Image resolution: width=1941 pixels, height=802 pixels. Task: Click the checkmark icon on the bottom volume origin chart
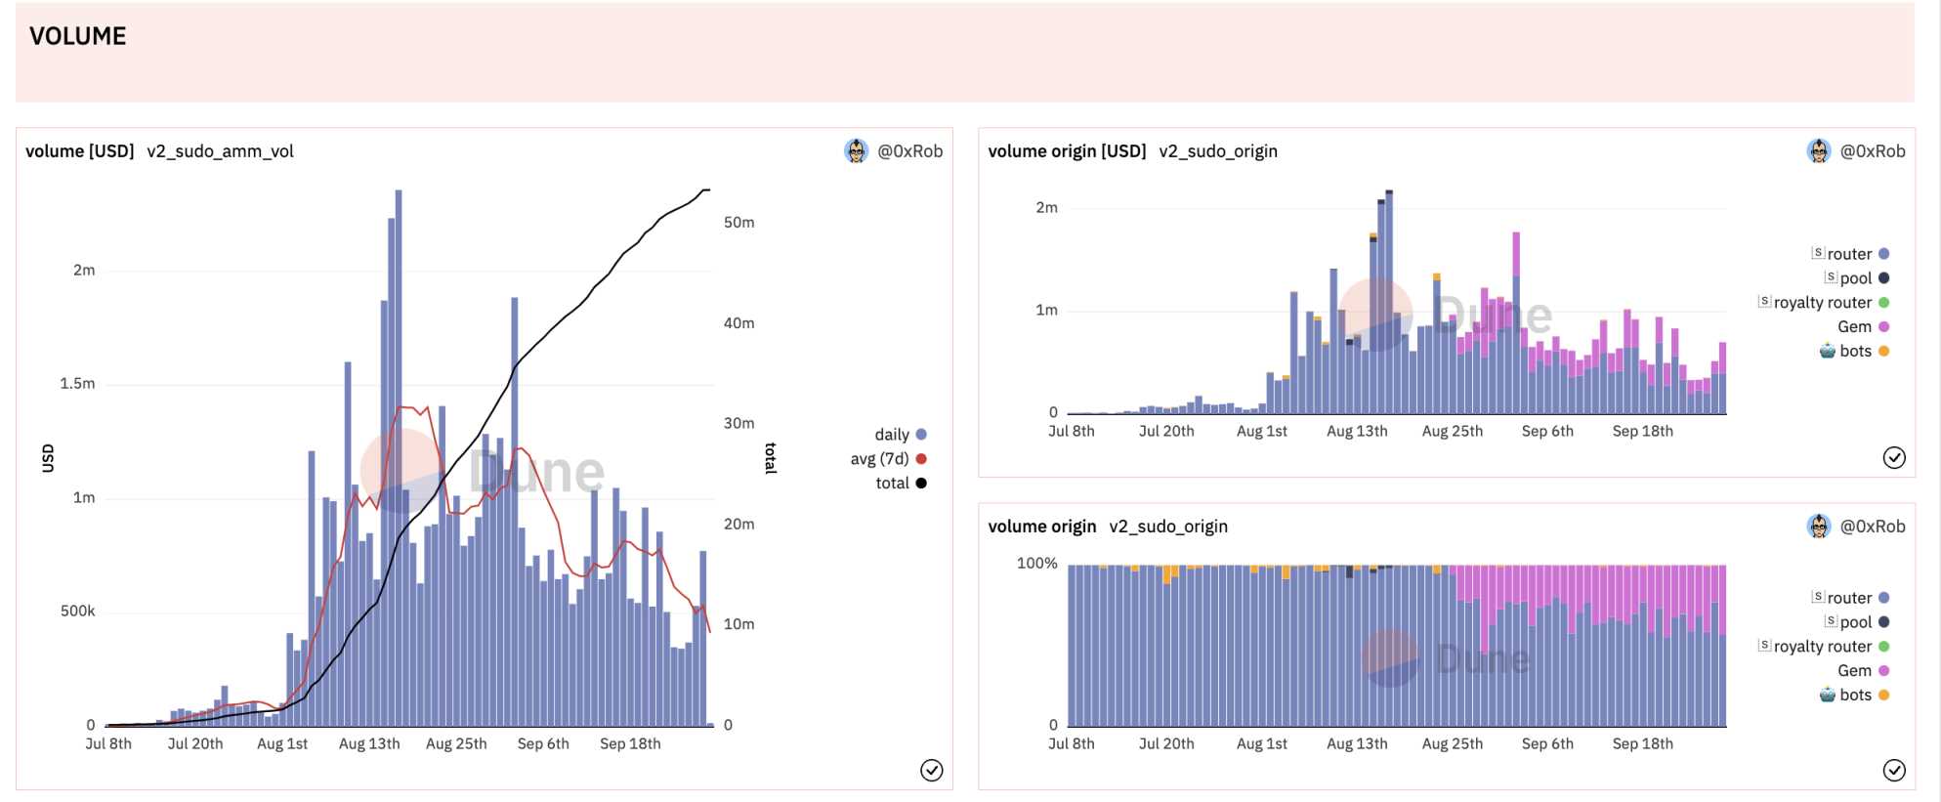1893,770
